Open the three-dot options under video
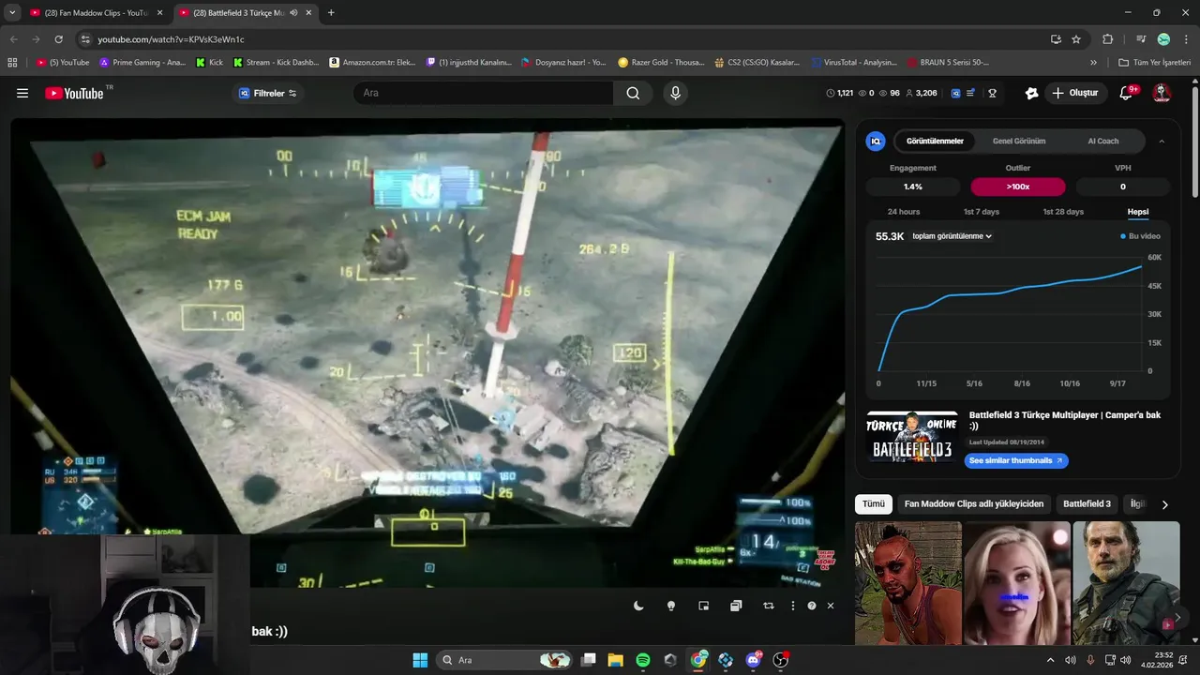1200x675 pixels. click(x=793, y=606)
